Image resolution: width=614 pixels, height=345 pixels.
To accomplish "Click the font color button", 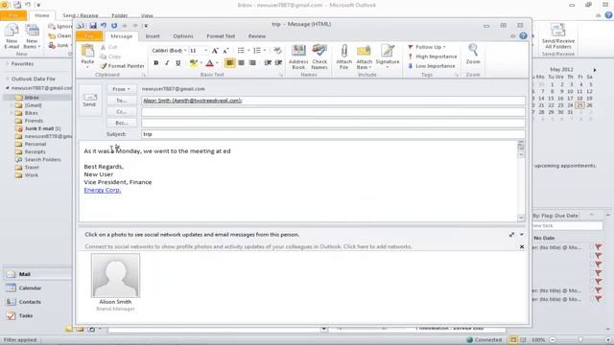I will pyautogui.click(x=210, y=63).
